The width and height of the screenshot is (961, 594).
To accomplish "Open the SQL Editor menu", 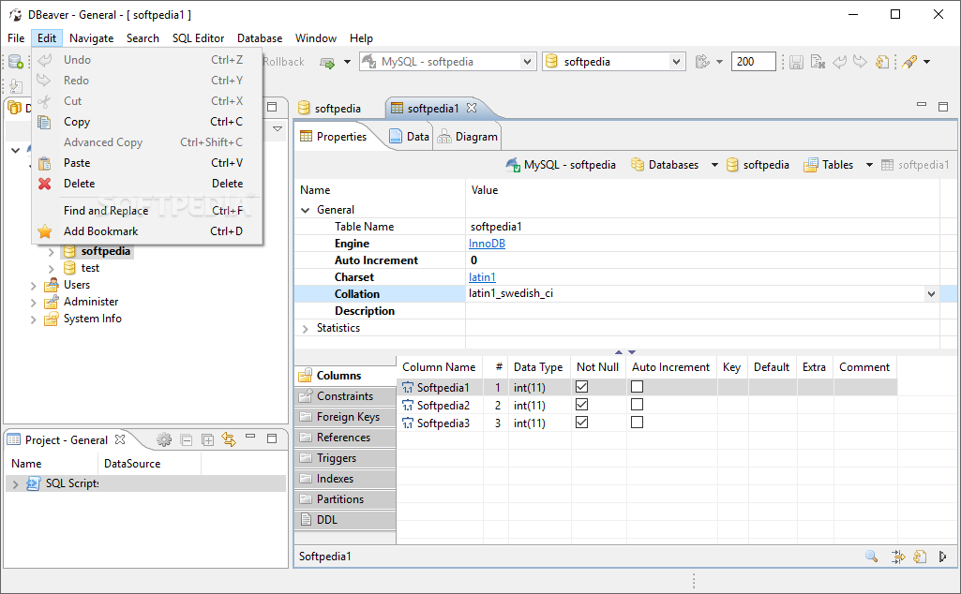I will tap(198, 38).
